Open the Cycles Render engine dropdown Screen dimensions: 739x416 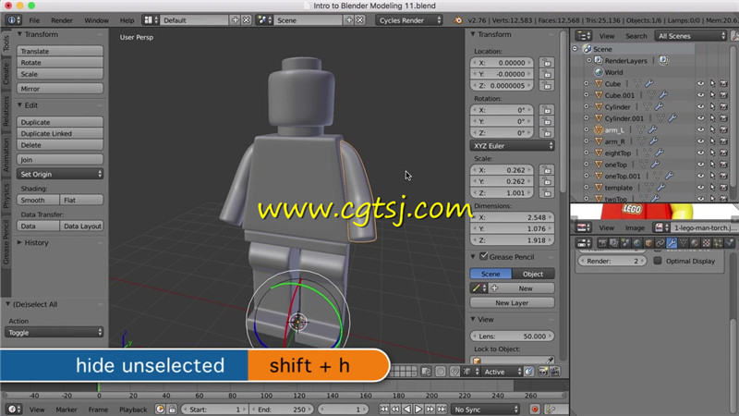(x=409, y=20)
